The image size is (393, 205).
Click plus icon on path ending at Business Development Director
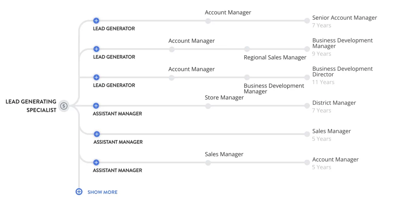click(96, 78)
